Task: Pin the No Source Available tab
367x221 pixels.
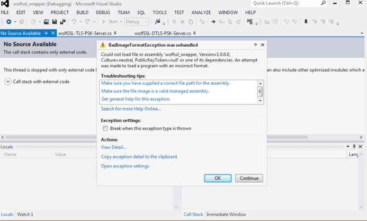Action: [x=46, y=33]
